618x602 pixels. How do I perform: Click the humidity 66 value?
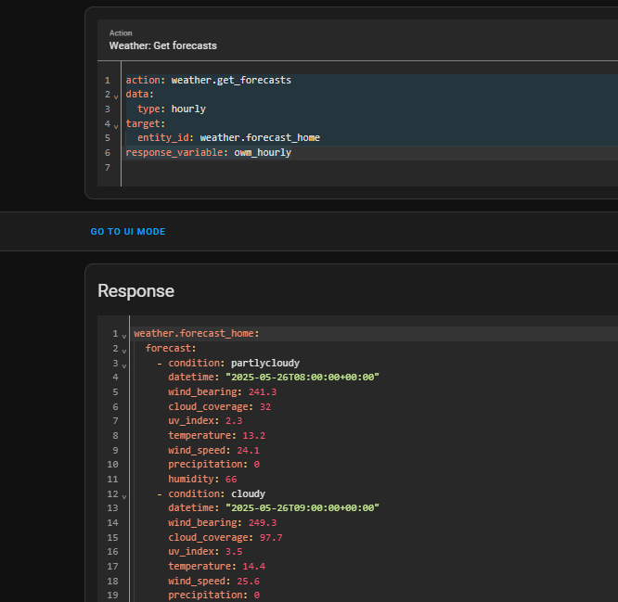tap(231, 480)
